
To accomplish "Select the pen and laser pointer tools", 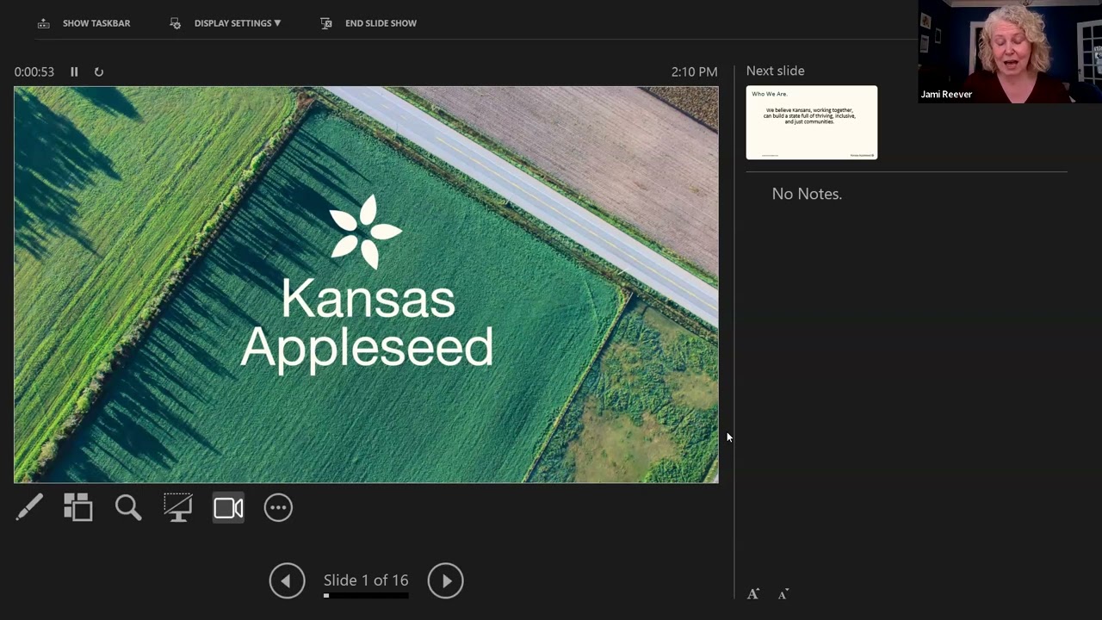I will [x=28, y=507].
